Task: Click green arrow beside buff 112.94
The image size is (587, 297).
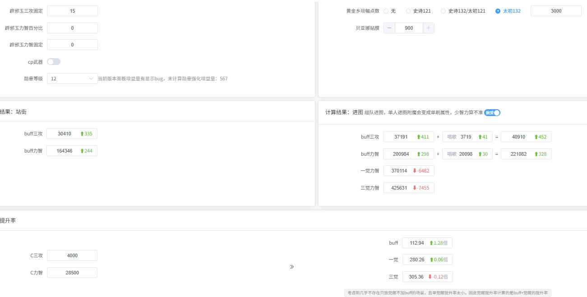Action: pos(431,243)
